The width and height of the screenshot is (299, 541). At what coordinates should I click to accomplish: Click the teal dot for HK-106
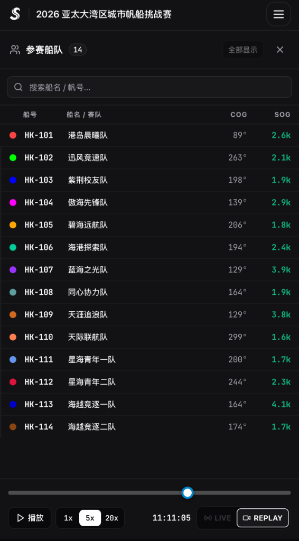(x=13, y=247)
